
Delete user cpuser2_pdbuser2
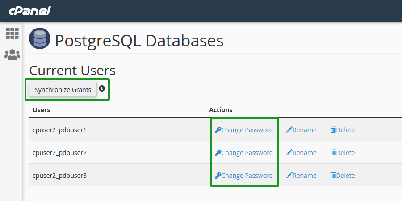[x=343, y=153]
